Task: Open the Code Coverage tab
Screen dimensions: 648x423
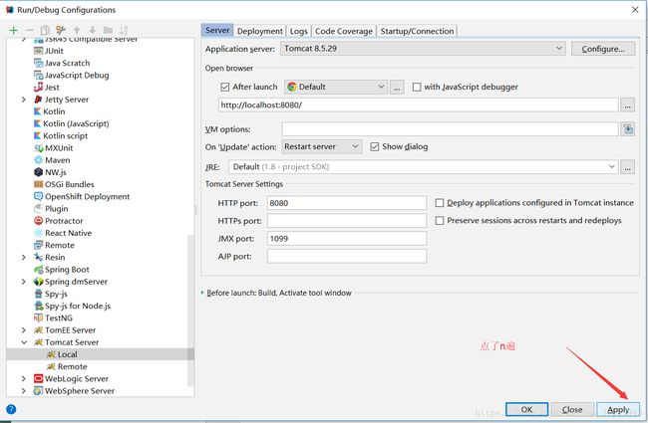Action: pyautogui.click(x=344, y=31)
